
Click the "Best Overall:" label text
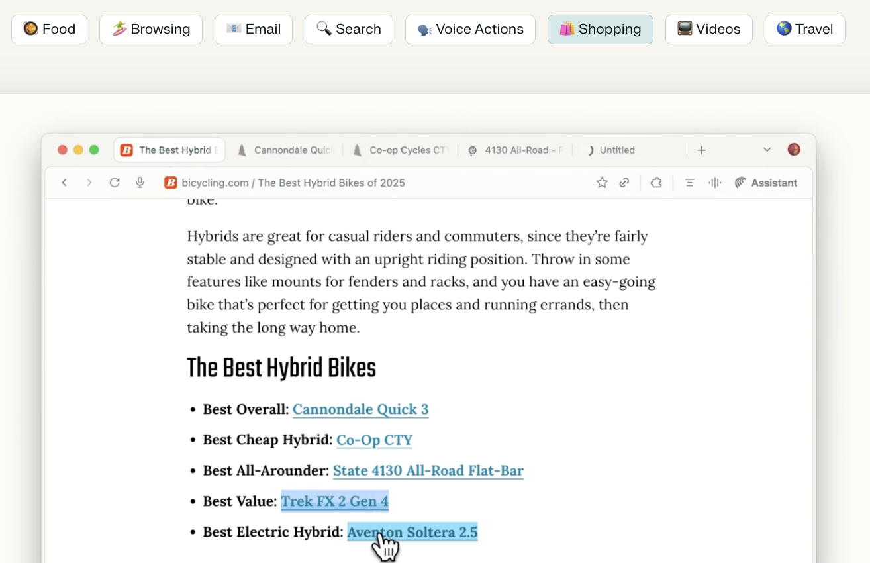pyautogui.click(x=246, y=409)
